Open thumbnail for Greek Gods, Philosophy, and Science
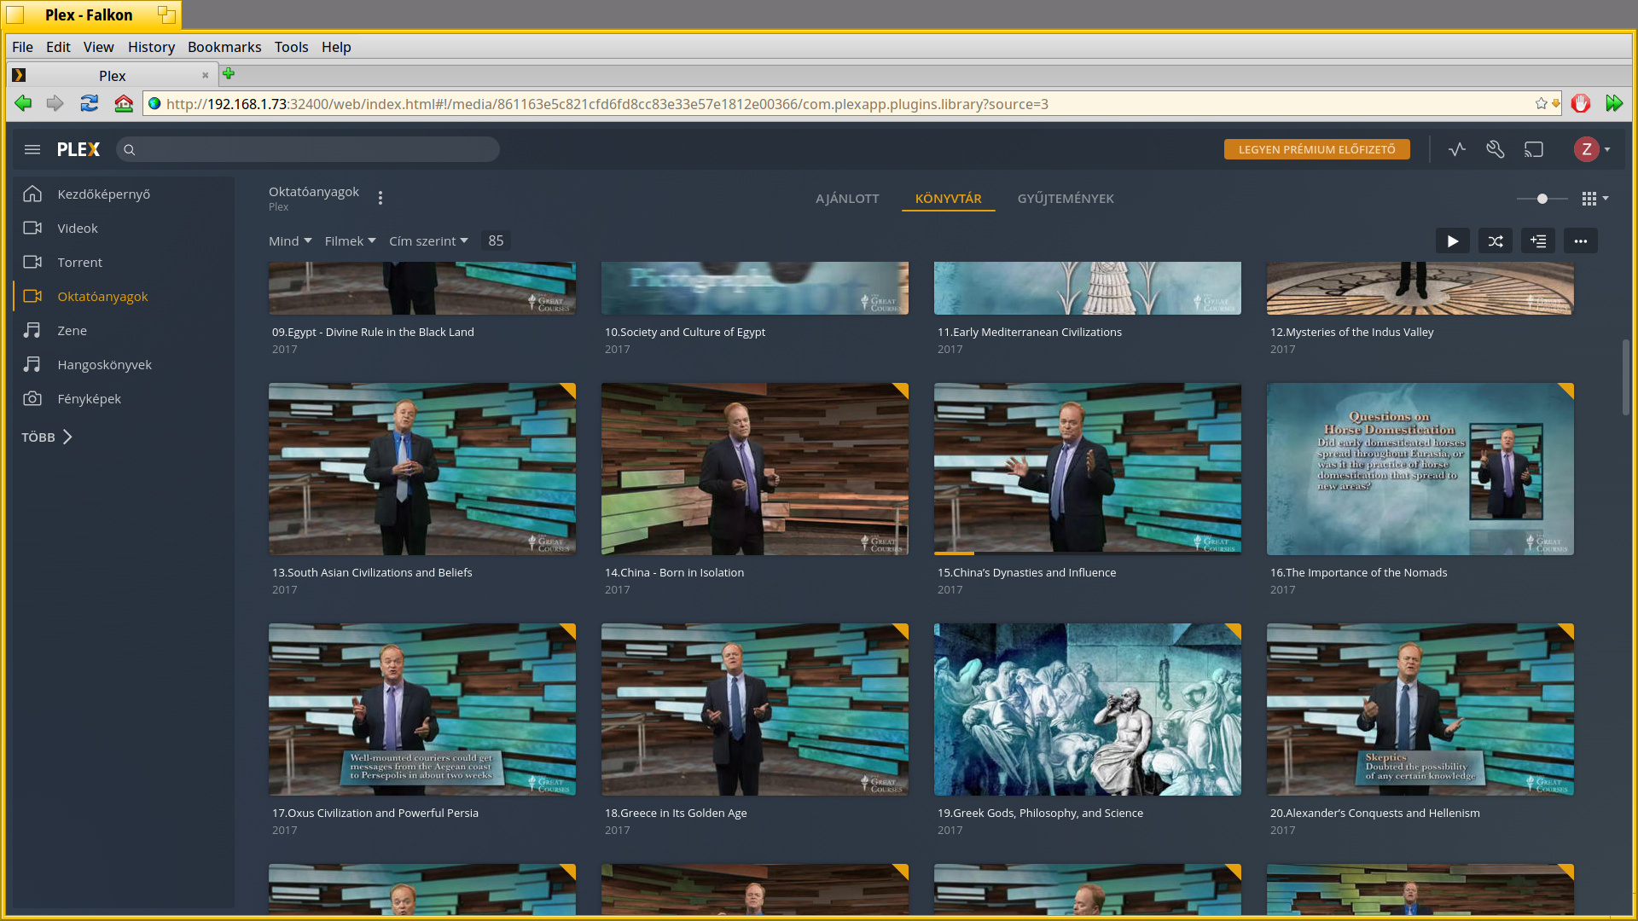The width and height of the screenshot is (1638, 921). coord(1088,710)
